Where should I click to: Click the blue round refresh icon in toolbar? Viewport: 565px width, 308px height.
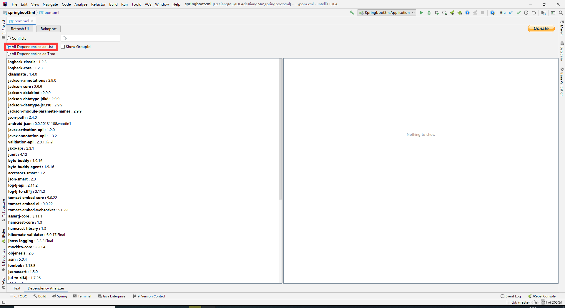467,13
